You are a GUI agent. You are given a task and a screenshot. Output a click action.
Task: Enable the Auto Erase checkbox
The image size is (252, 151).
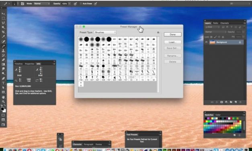coord(81,4)
